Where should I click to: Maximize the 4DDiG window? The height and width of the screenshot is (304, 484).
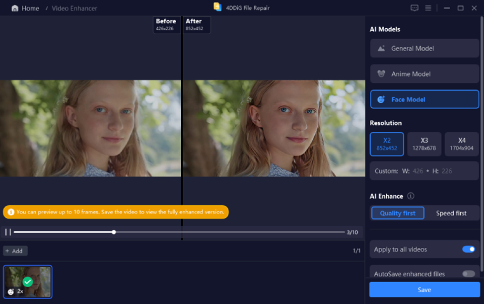coord(461,8)
